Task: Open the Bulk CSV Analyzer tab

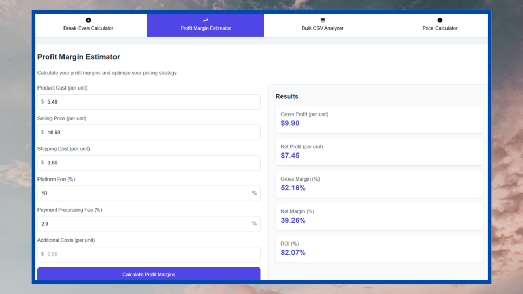Action: click(323, 25)
